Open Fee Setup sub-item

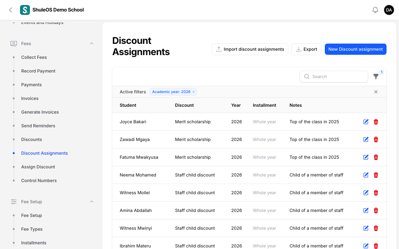coord(31,215)
